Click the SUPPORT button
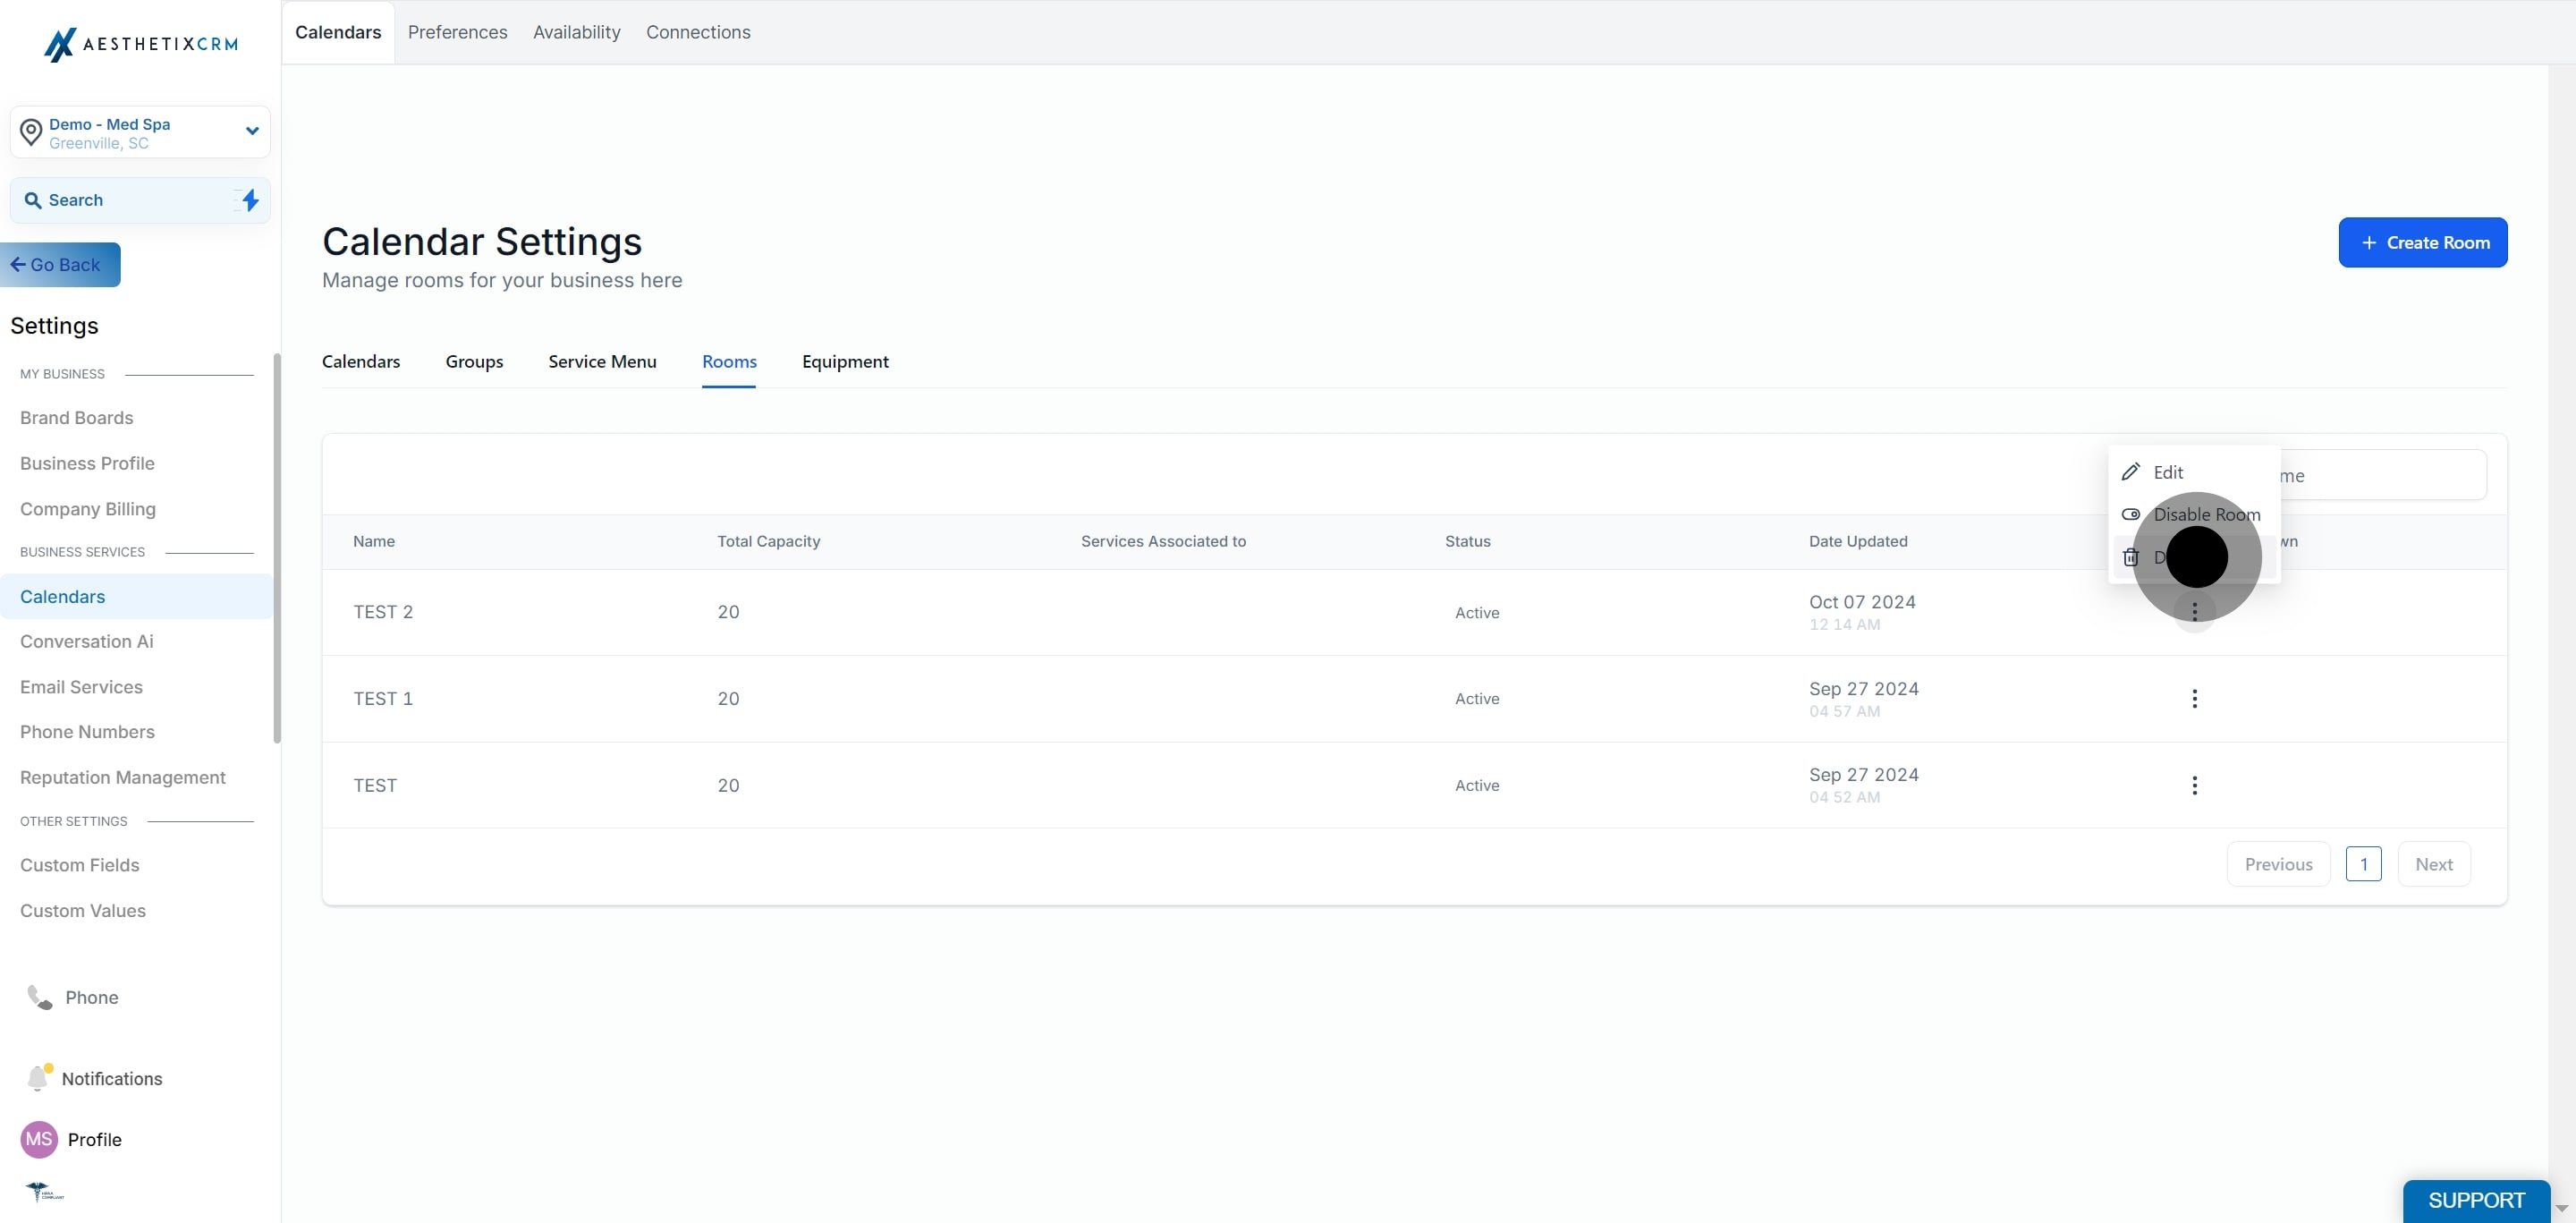Image resolution: width=2576 pixels, height=1223 pixels. pos(2476,1200)
